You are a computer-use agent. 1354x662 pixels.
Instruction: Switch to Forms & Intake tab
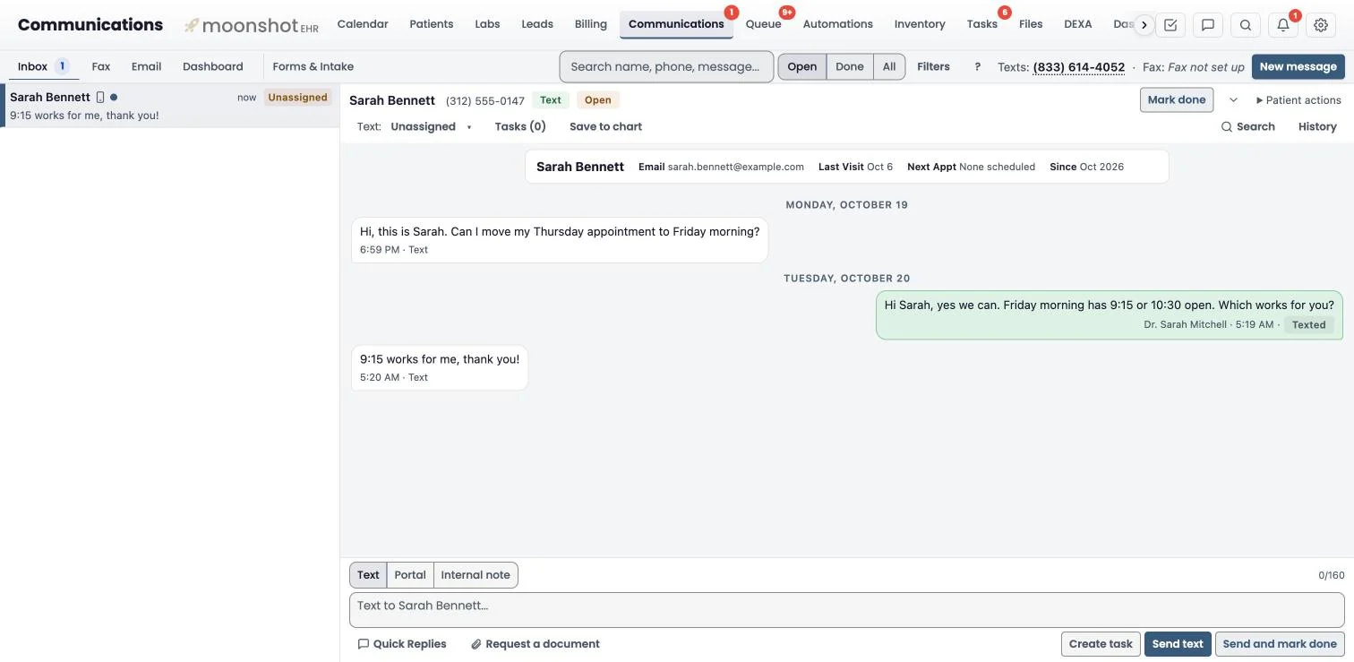pos(313,66)
